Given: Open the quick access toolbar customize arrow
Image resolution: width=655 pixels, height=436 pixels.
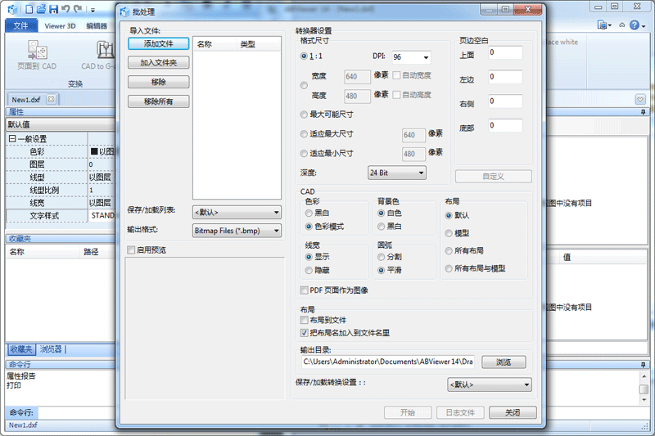Looking at the screenshot, I should [93, 10].
